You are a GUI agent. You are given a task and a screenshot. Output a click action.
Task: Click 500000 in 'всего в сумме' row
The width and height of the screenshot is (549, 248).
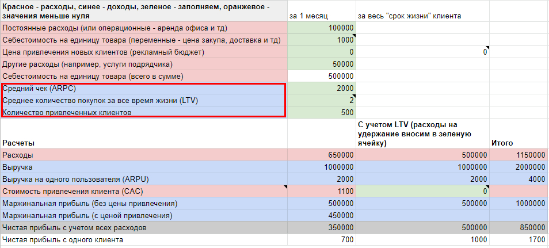tap(322, 76)
